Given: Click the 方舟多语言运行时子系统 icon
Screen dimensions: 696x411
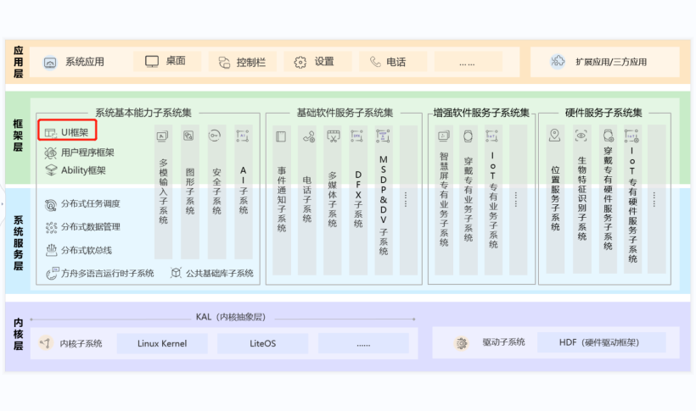Looking at the screenshot, I should click(x=52, y=273).
